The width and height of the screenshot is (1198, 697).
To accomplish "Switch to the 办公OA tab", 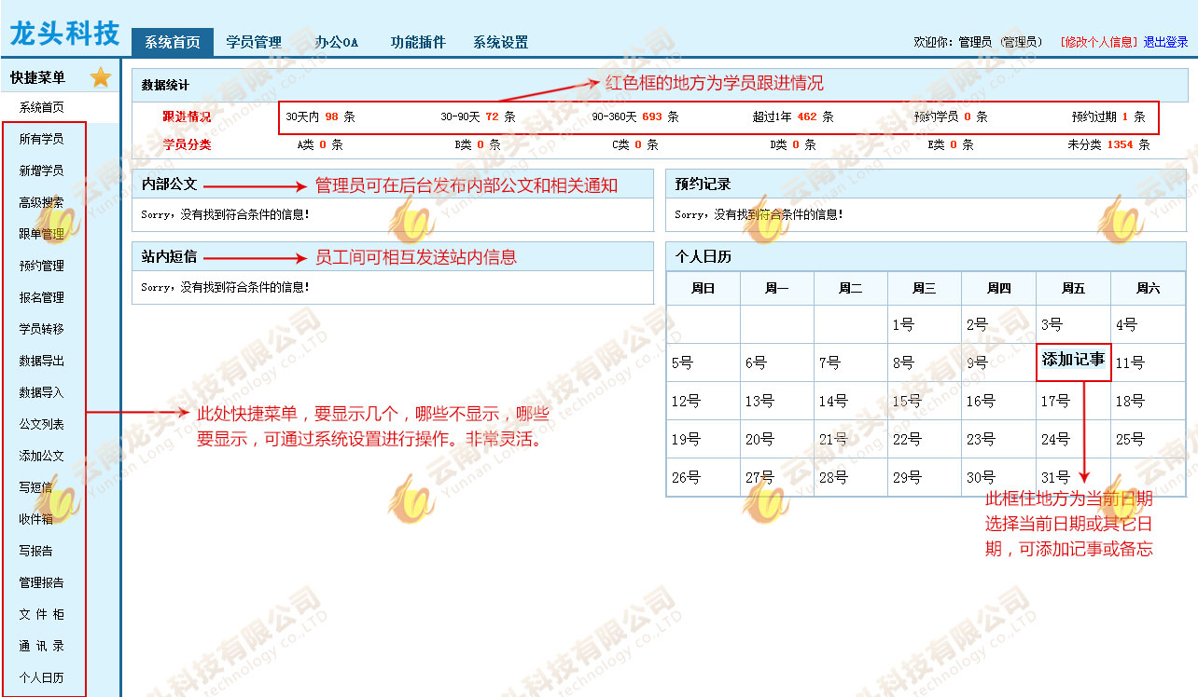I will pos(337,42).
